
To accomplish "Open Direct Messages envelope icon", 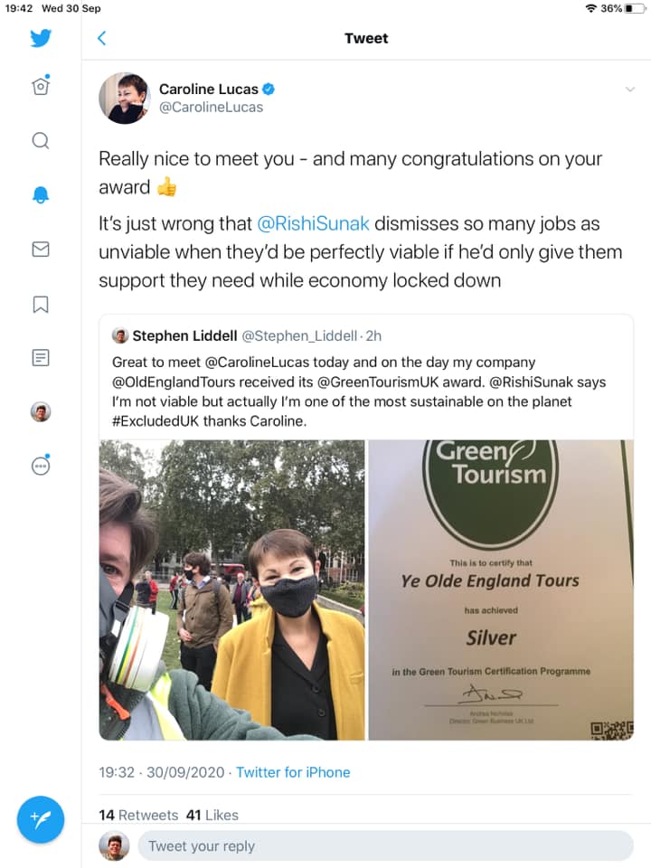I will [41, 249].
